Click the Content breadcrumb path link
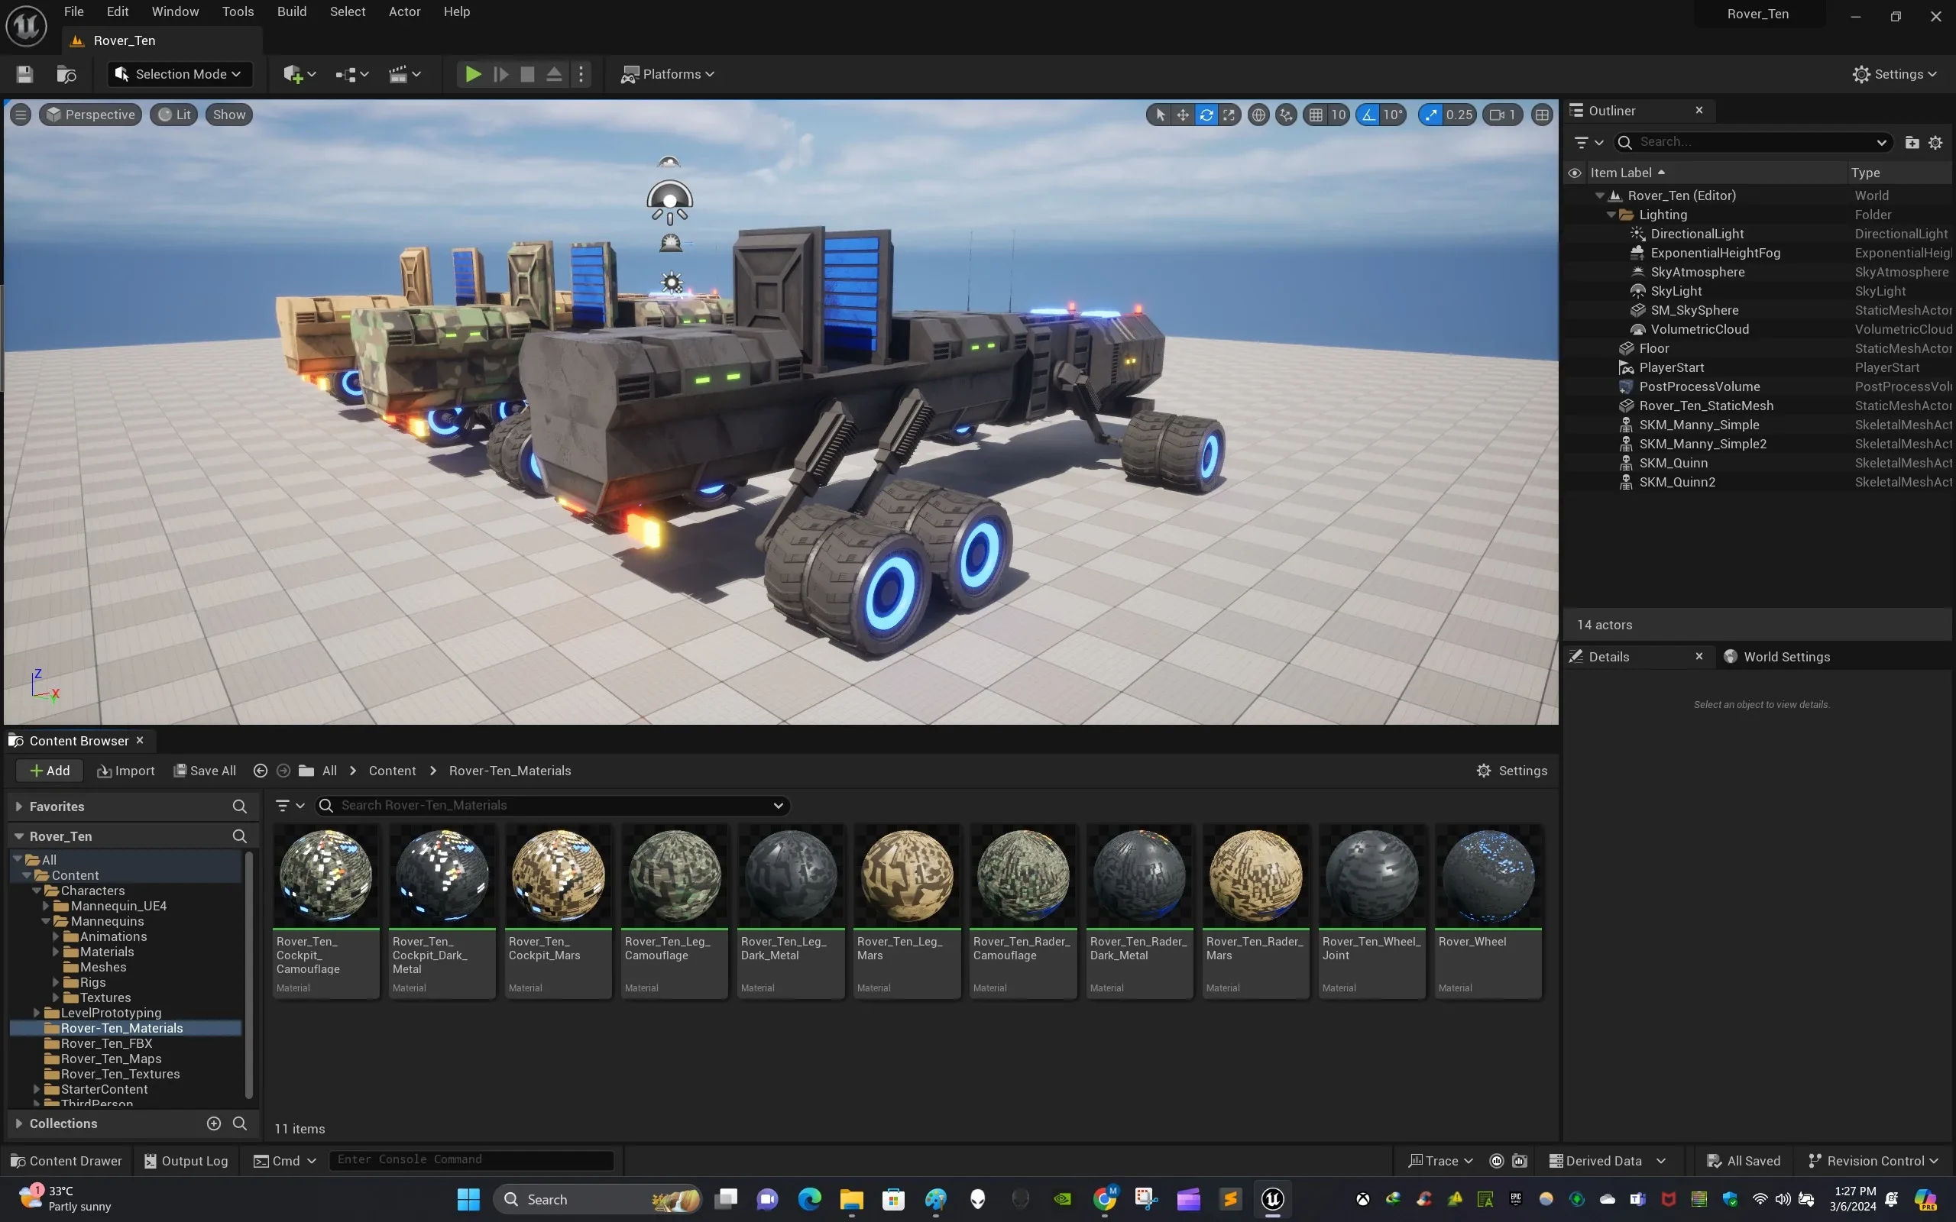Screen dimensions: 1956x1222 coord(392,770)
